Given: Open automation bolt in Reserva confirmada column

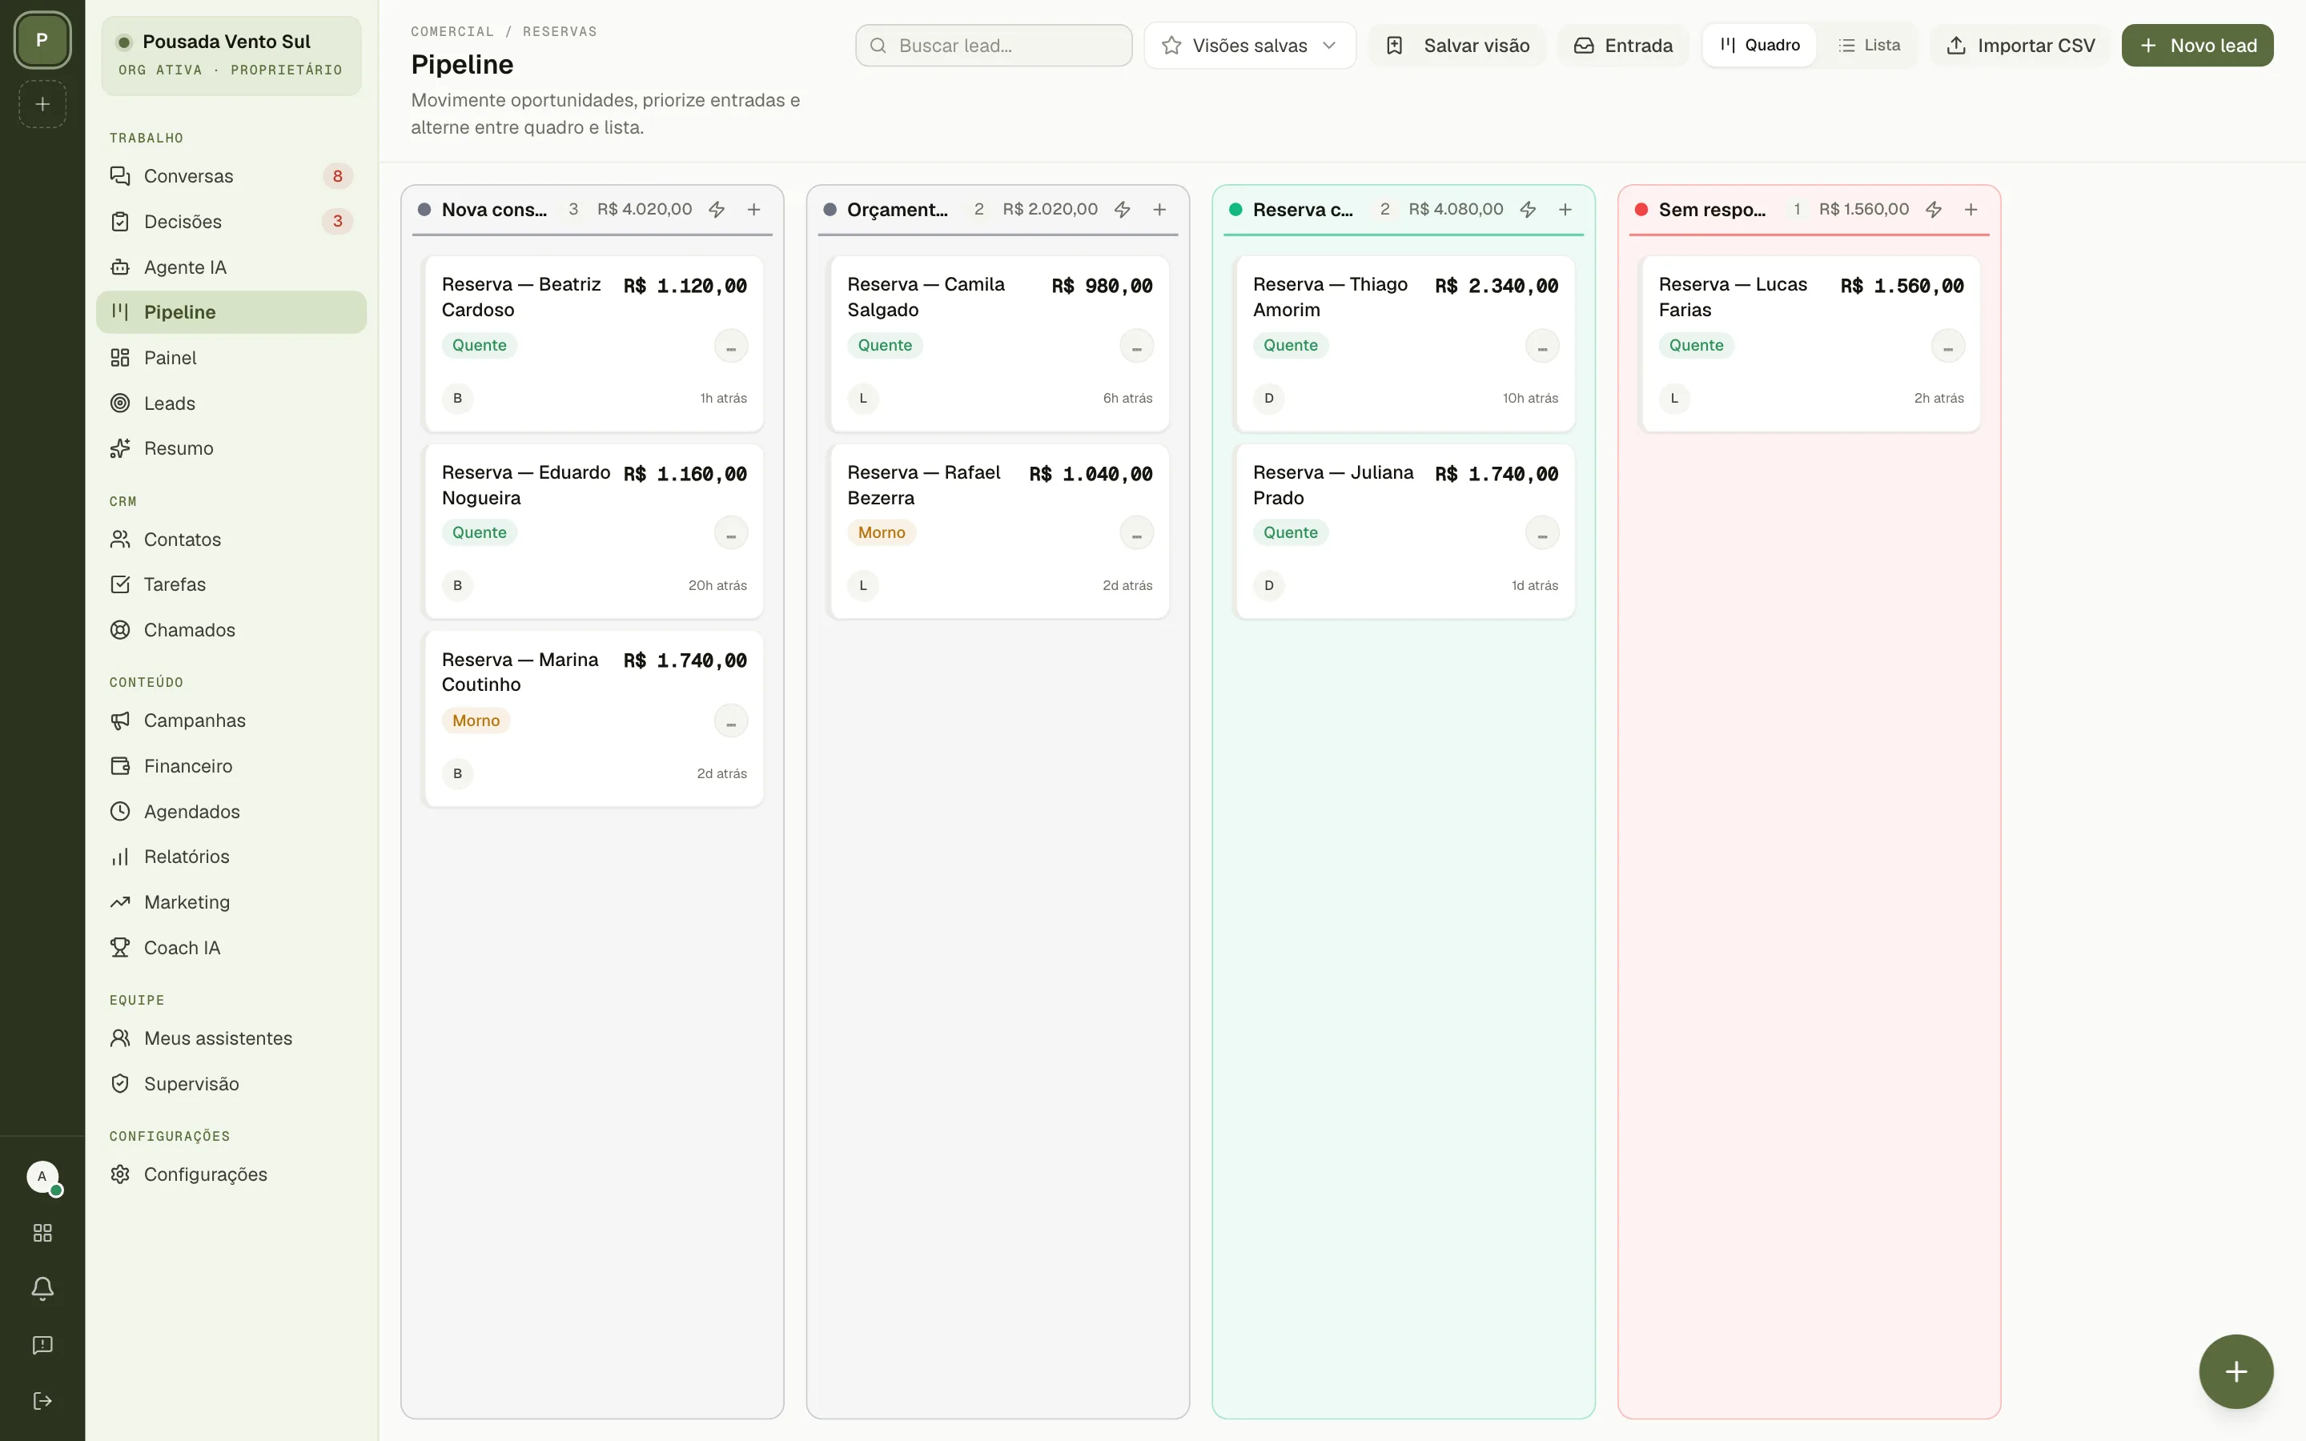Looking at the screenshot, I should pos(1528,210).
